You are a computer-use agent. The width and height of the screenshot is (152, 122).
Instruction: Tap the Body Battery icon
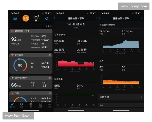(x=12, y=78)
